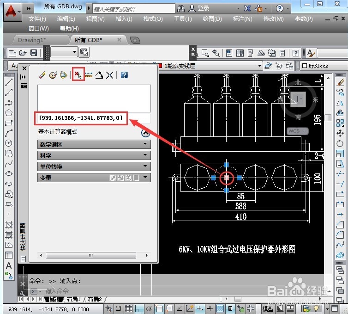Select the Mirror tool in modify toolbar
This screenshot has width=348, height=314.
340,103
